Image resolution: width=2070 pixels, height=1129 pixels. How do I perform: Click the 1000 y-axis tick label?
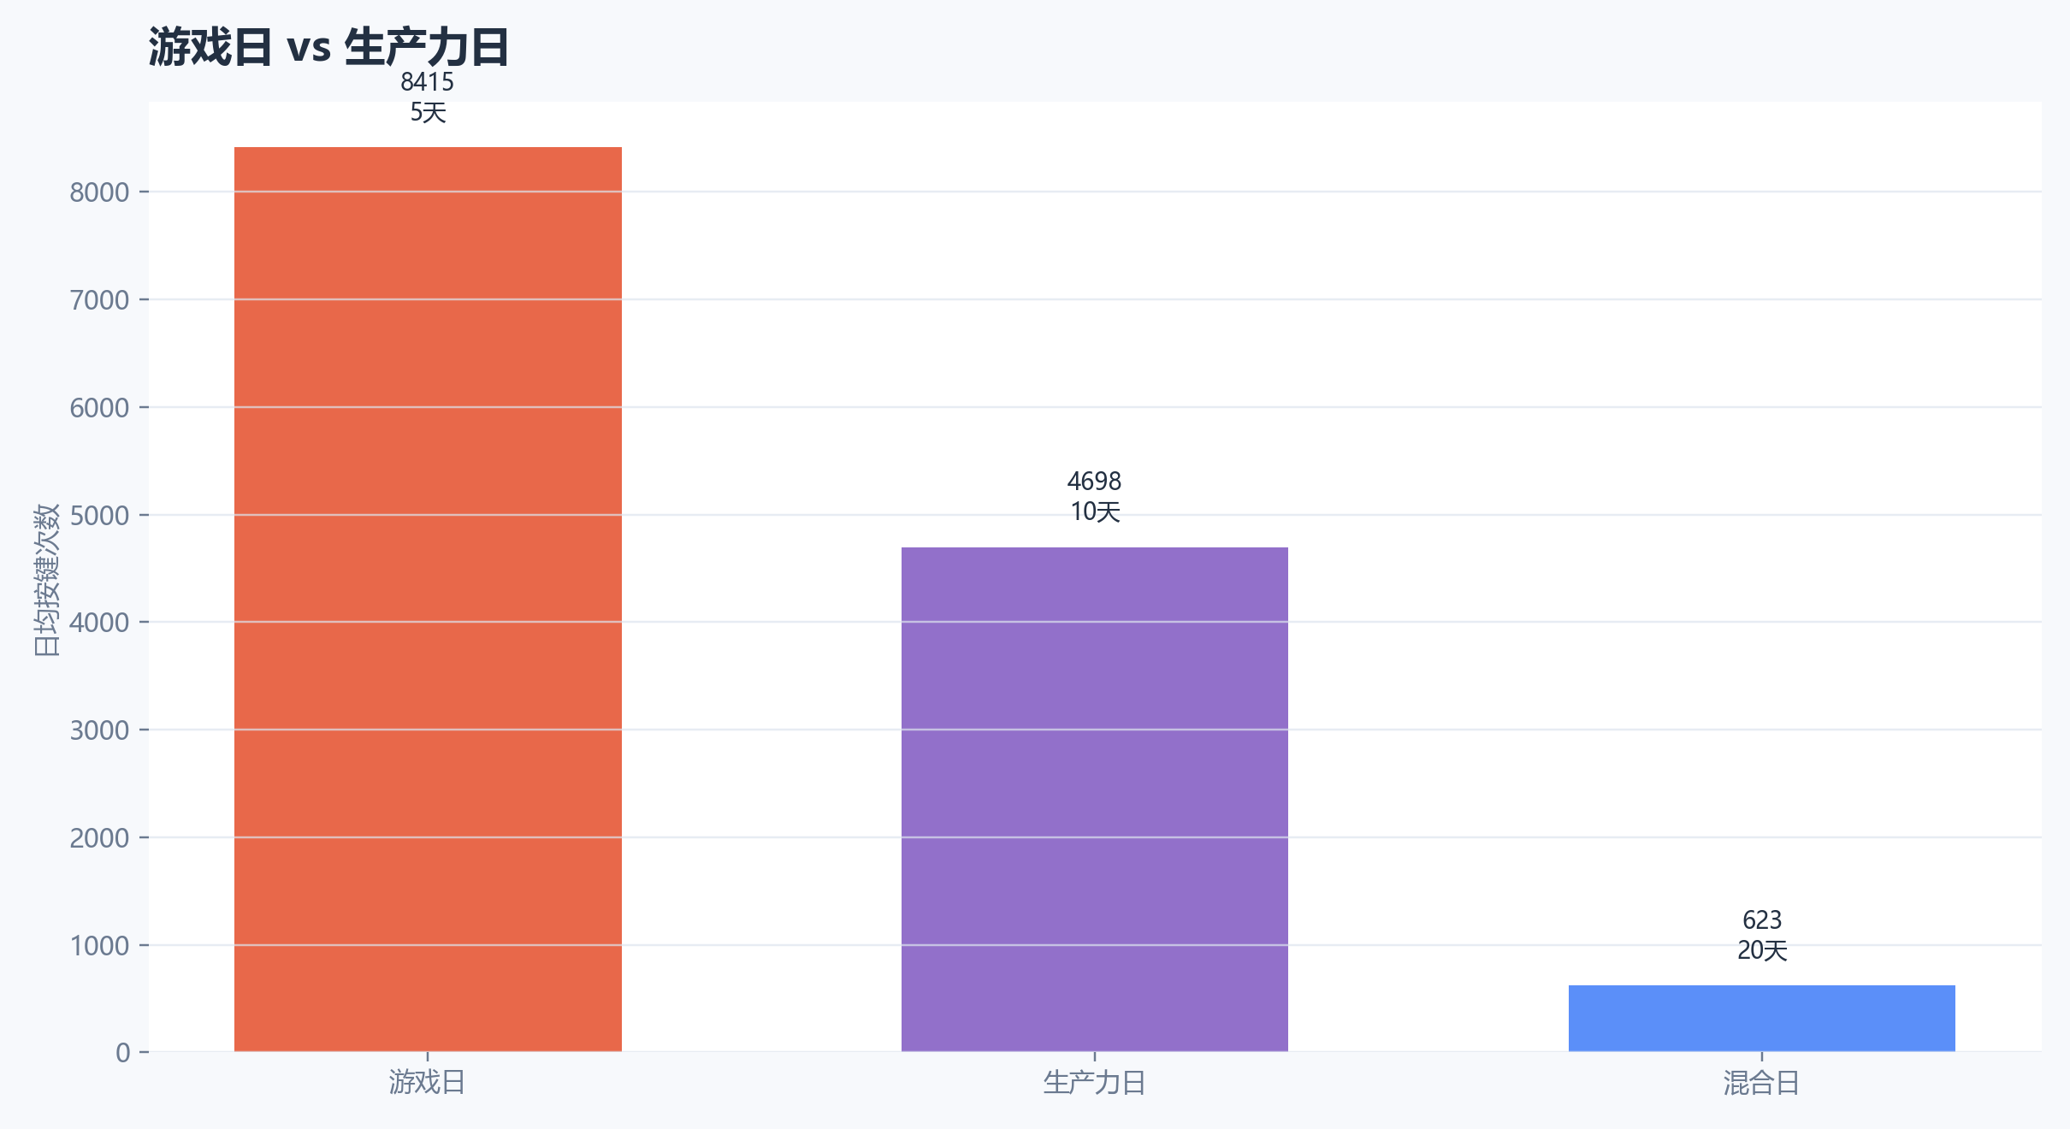pyautogui.click(x=99, y=946)
